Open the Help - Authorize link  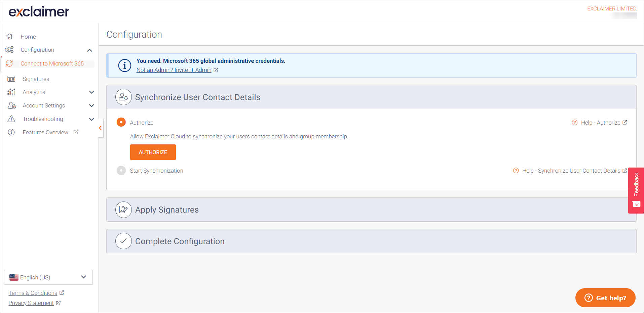[x=601, y=123]
